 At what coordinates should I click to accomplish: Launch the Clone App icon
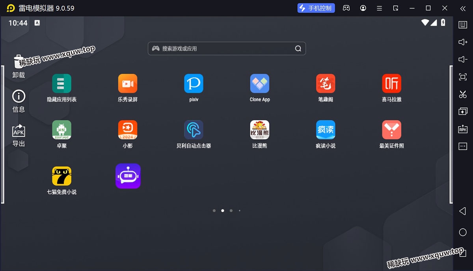[260, 84]
